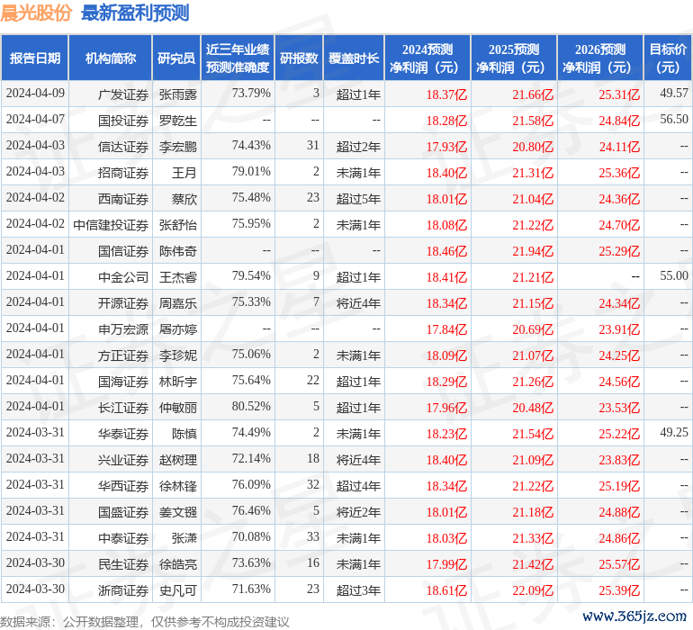Click the target price 56.50
This screenshot has width=693, height=630.
tap(674, 119)
